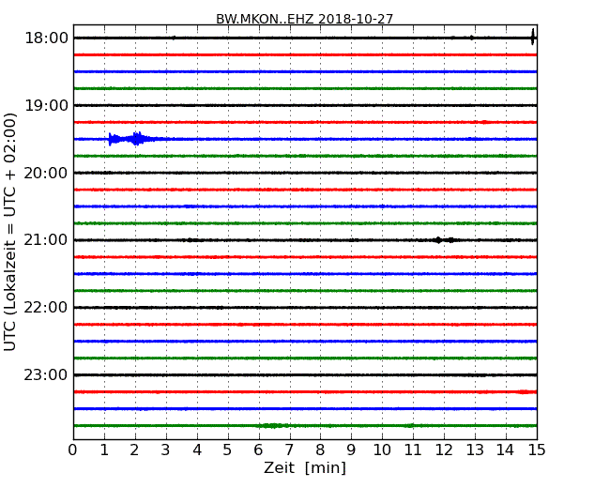Click the x-axis tick label 12
Image resolution: width=610 pixels, height=488 pixels.
[444, 450]
